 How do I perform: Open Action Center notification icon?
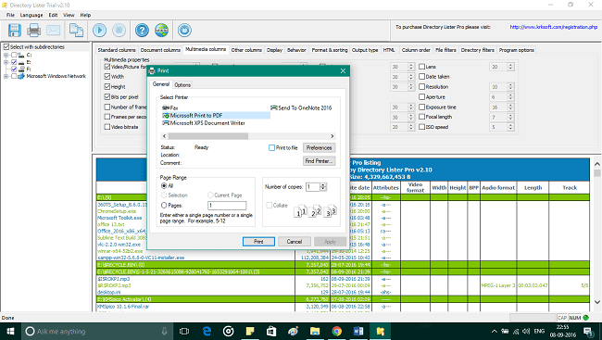(588, 331)
